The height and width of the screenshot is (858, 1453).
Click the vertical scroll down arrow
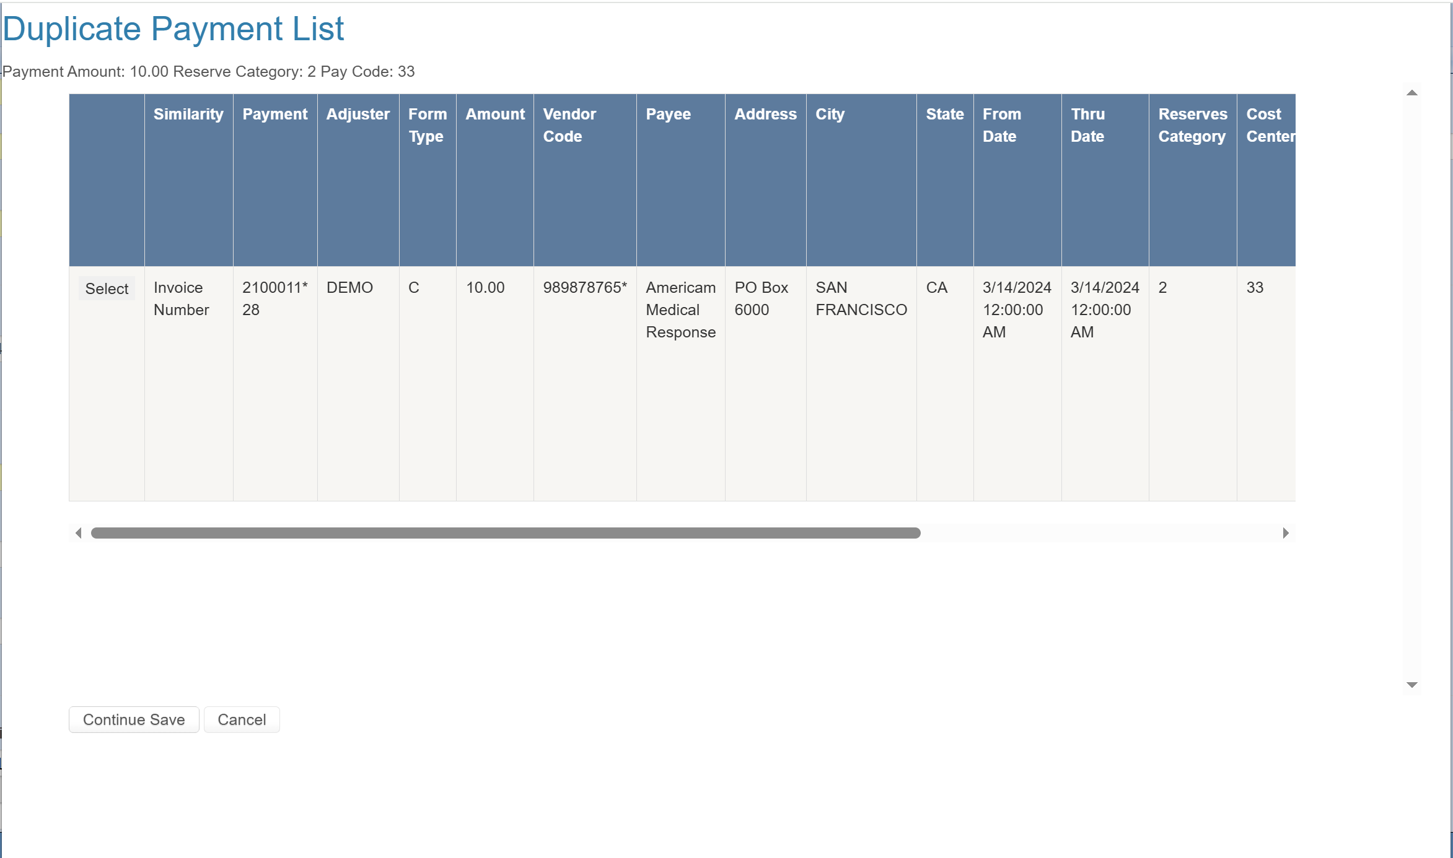(1412, 685)
